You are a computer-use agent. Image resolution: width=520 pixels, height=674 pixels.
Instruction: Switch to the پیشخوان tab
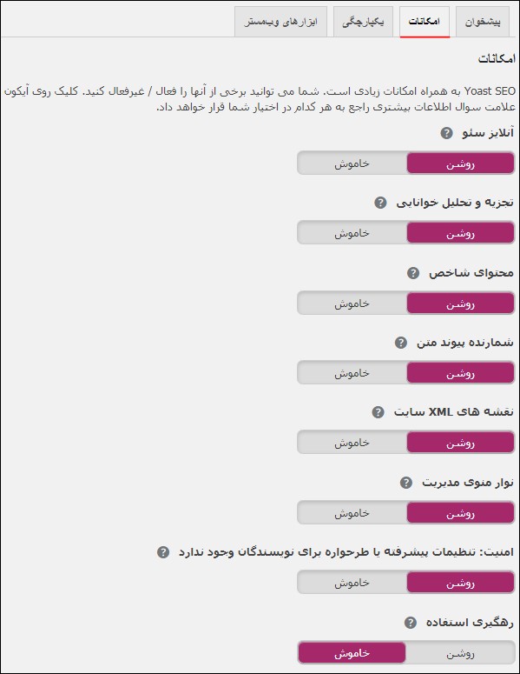(483, 22)
